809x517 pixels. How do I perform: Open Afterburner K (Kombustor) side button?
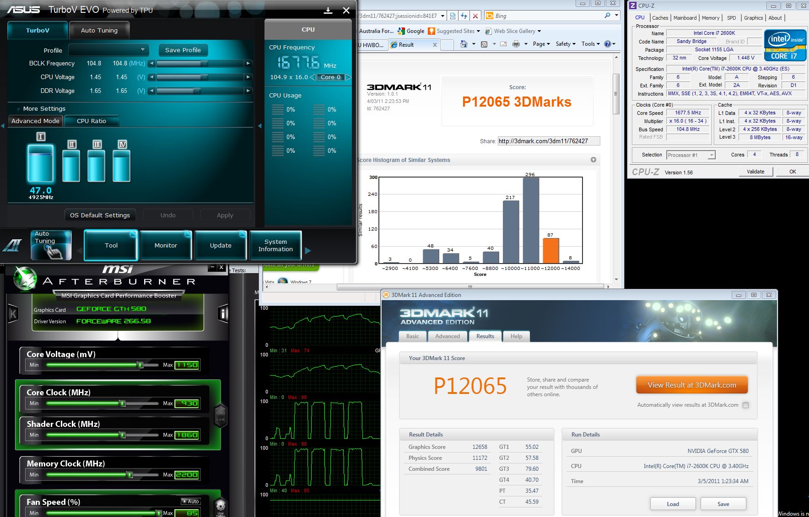pyautogui.click(x=13, y=314)
